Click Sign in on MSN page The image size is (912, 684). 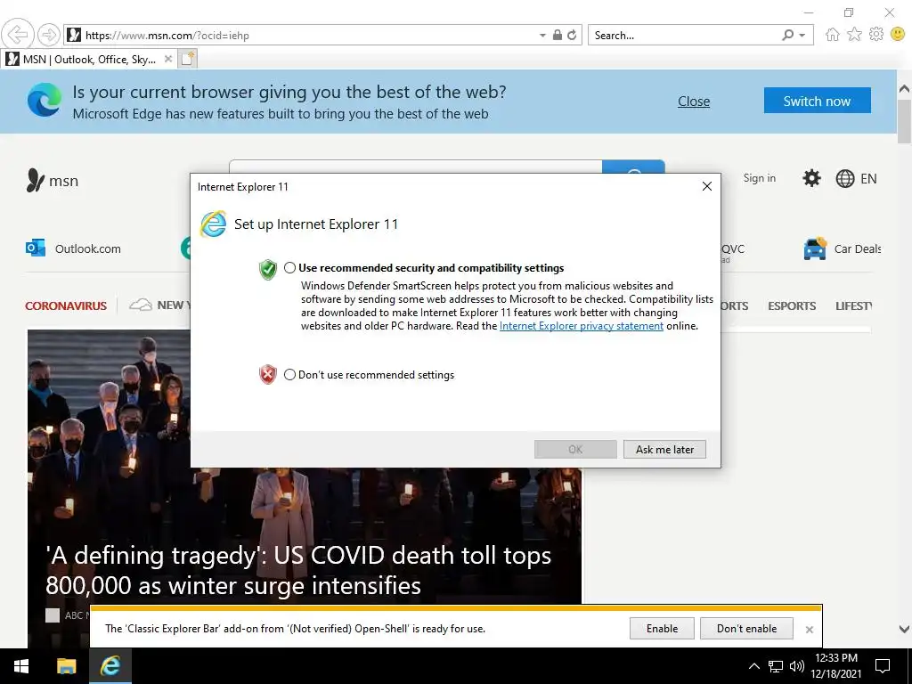point(759,178)
